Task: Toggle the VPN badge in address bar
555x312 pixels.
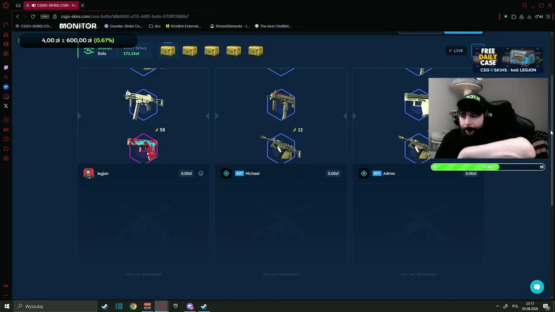Action: pos(45,16)
